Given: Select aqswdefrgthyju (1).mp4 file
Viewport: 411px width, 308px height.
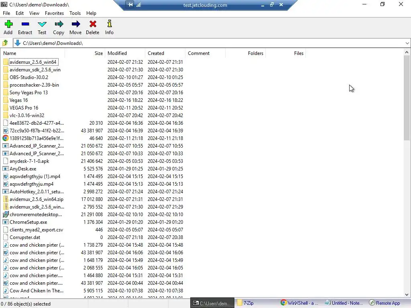Looking at the screenshot, I should coord(35,176).
